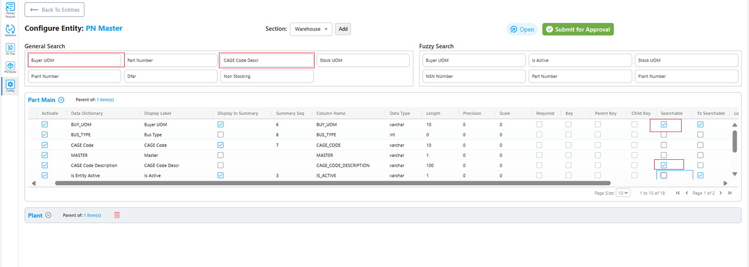Collapse the Part Main section chevron
The image size is (749, 267).
click(61, 100)
